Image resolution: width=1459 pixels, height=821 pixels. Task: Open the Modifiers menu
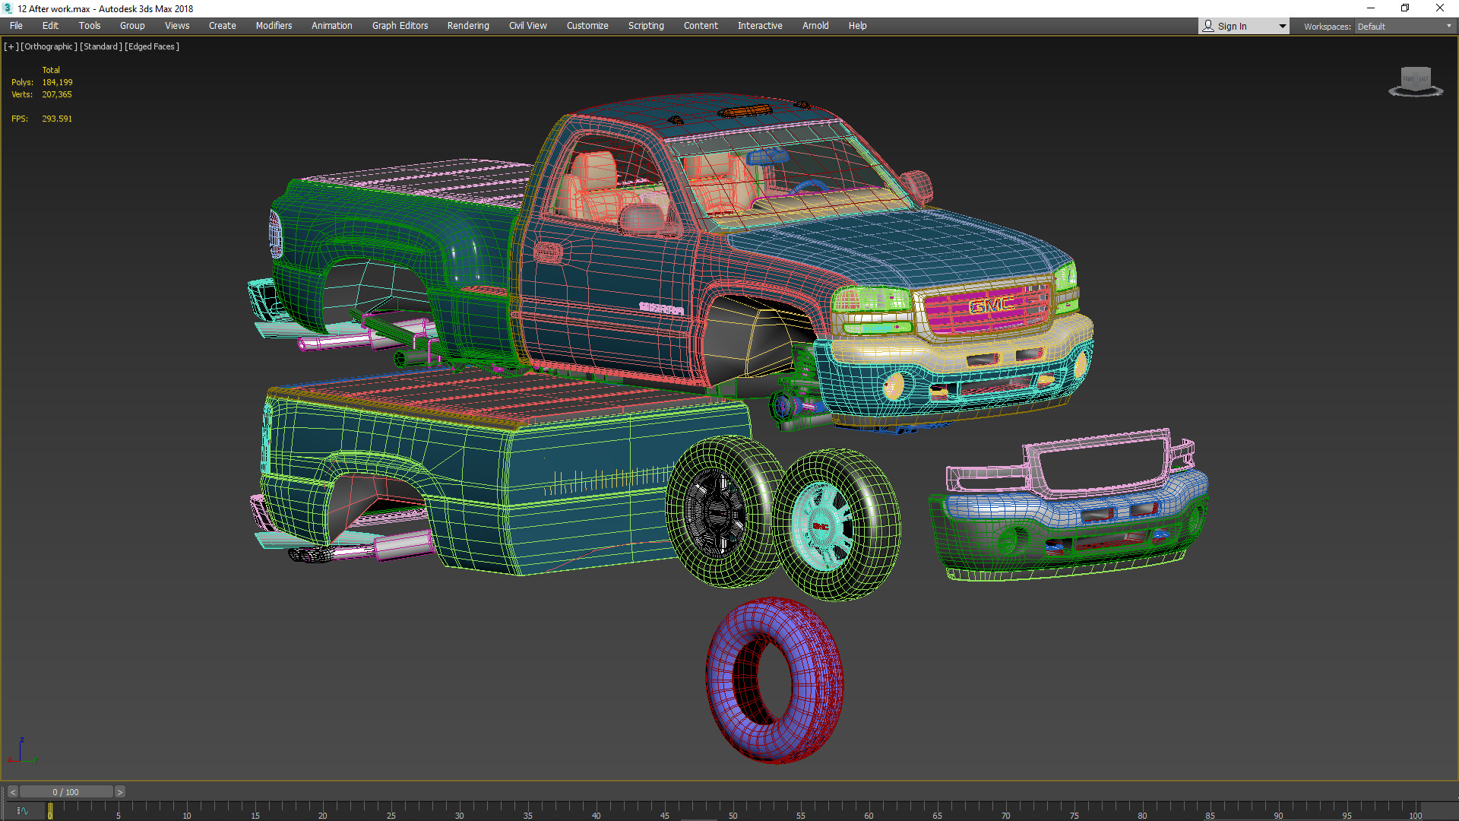274,26
